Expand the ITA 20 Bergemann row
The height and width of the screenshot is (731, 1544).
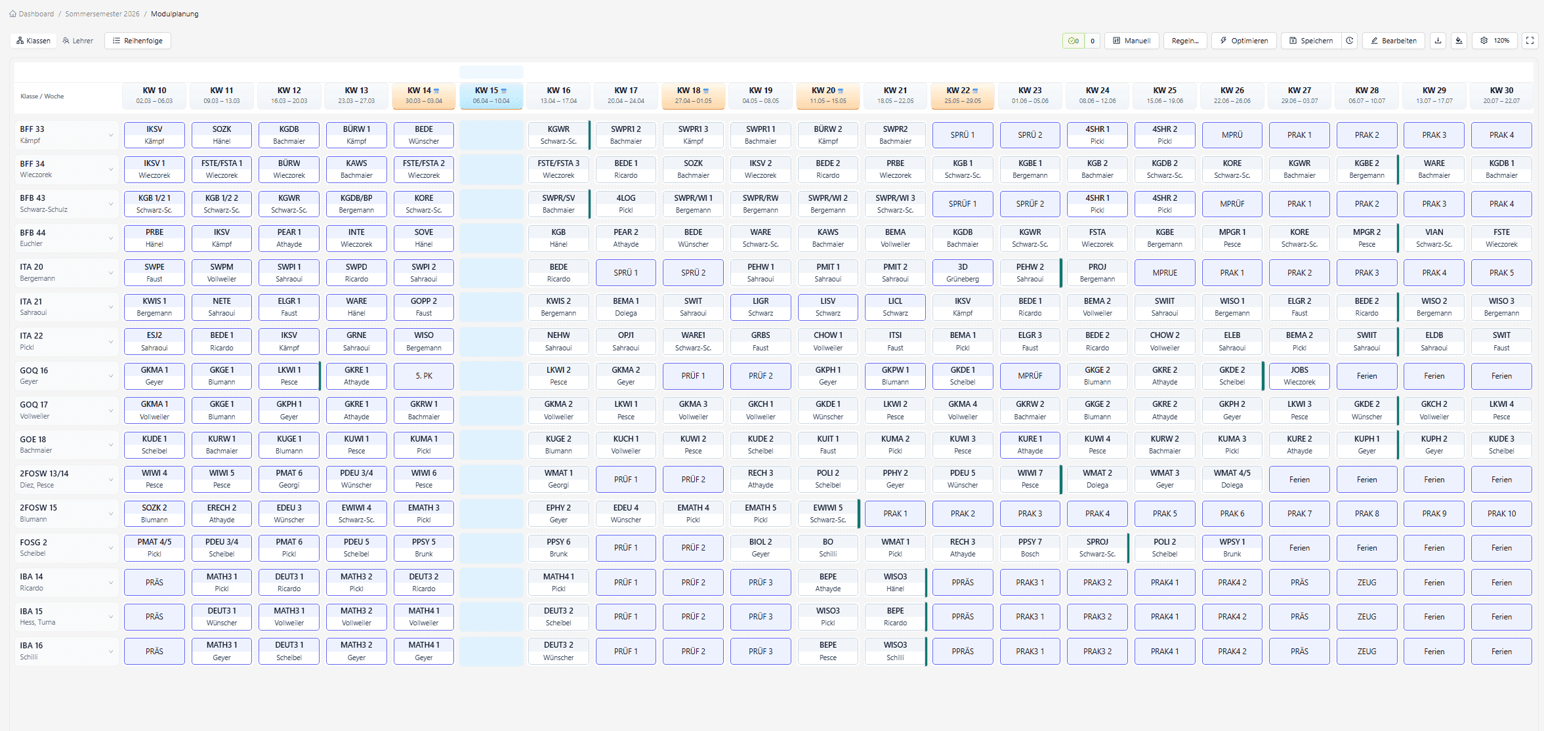(110, 272)
